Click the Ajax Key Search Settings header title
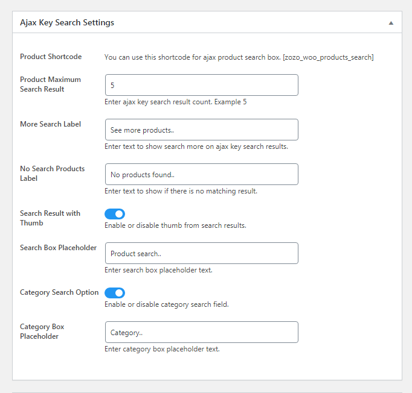 (x=67, y=22)
